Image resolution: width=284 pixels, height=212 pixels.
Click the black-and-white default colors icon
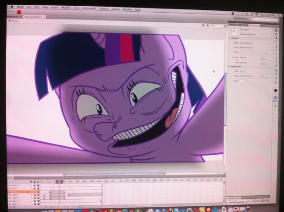(274, 101)
